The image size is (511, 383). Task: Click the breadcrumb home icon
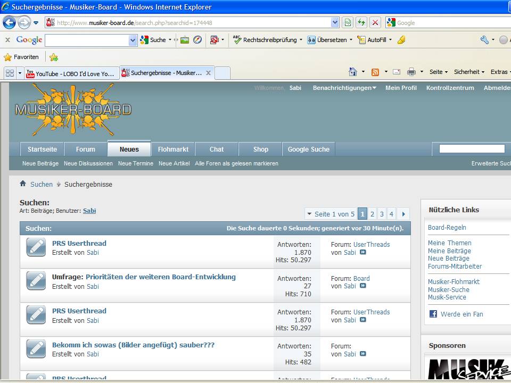[x=23, y=184]
